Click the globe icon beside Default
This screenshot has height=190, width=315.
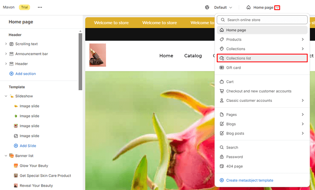click(x=207, y=7)
